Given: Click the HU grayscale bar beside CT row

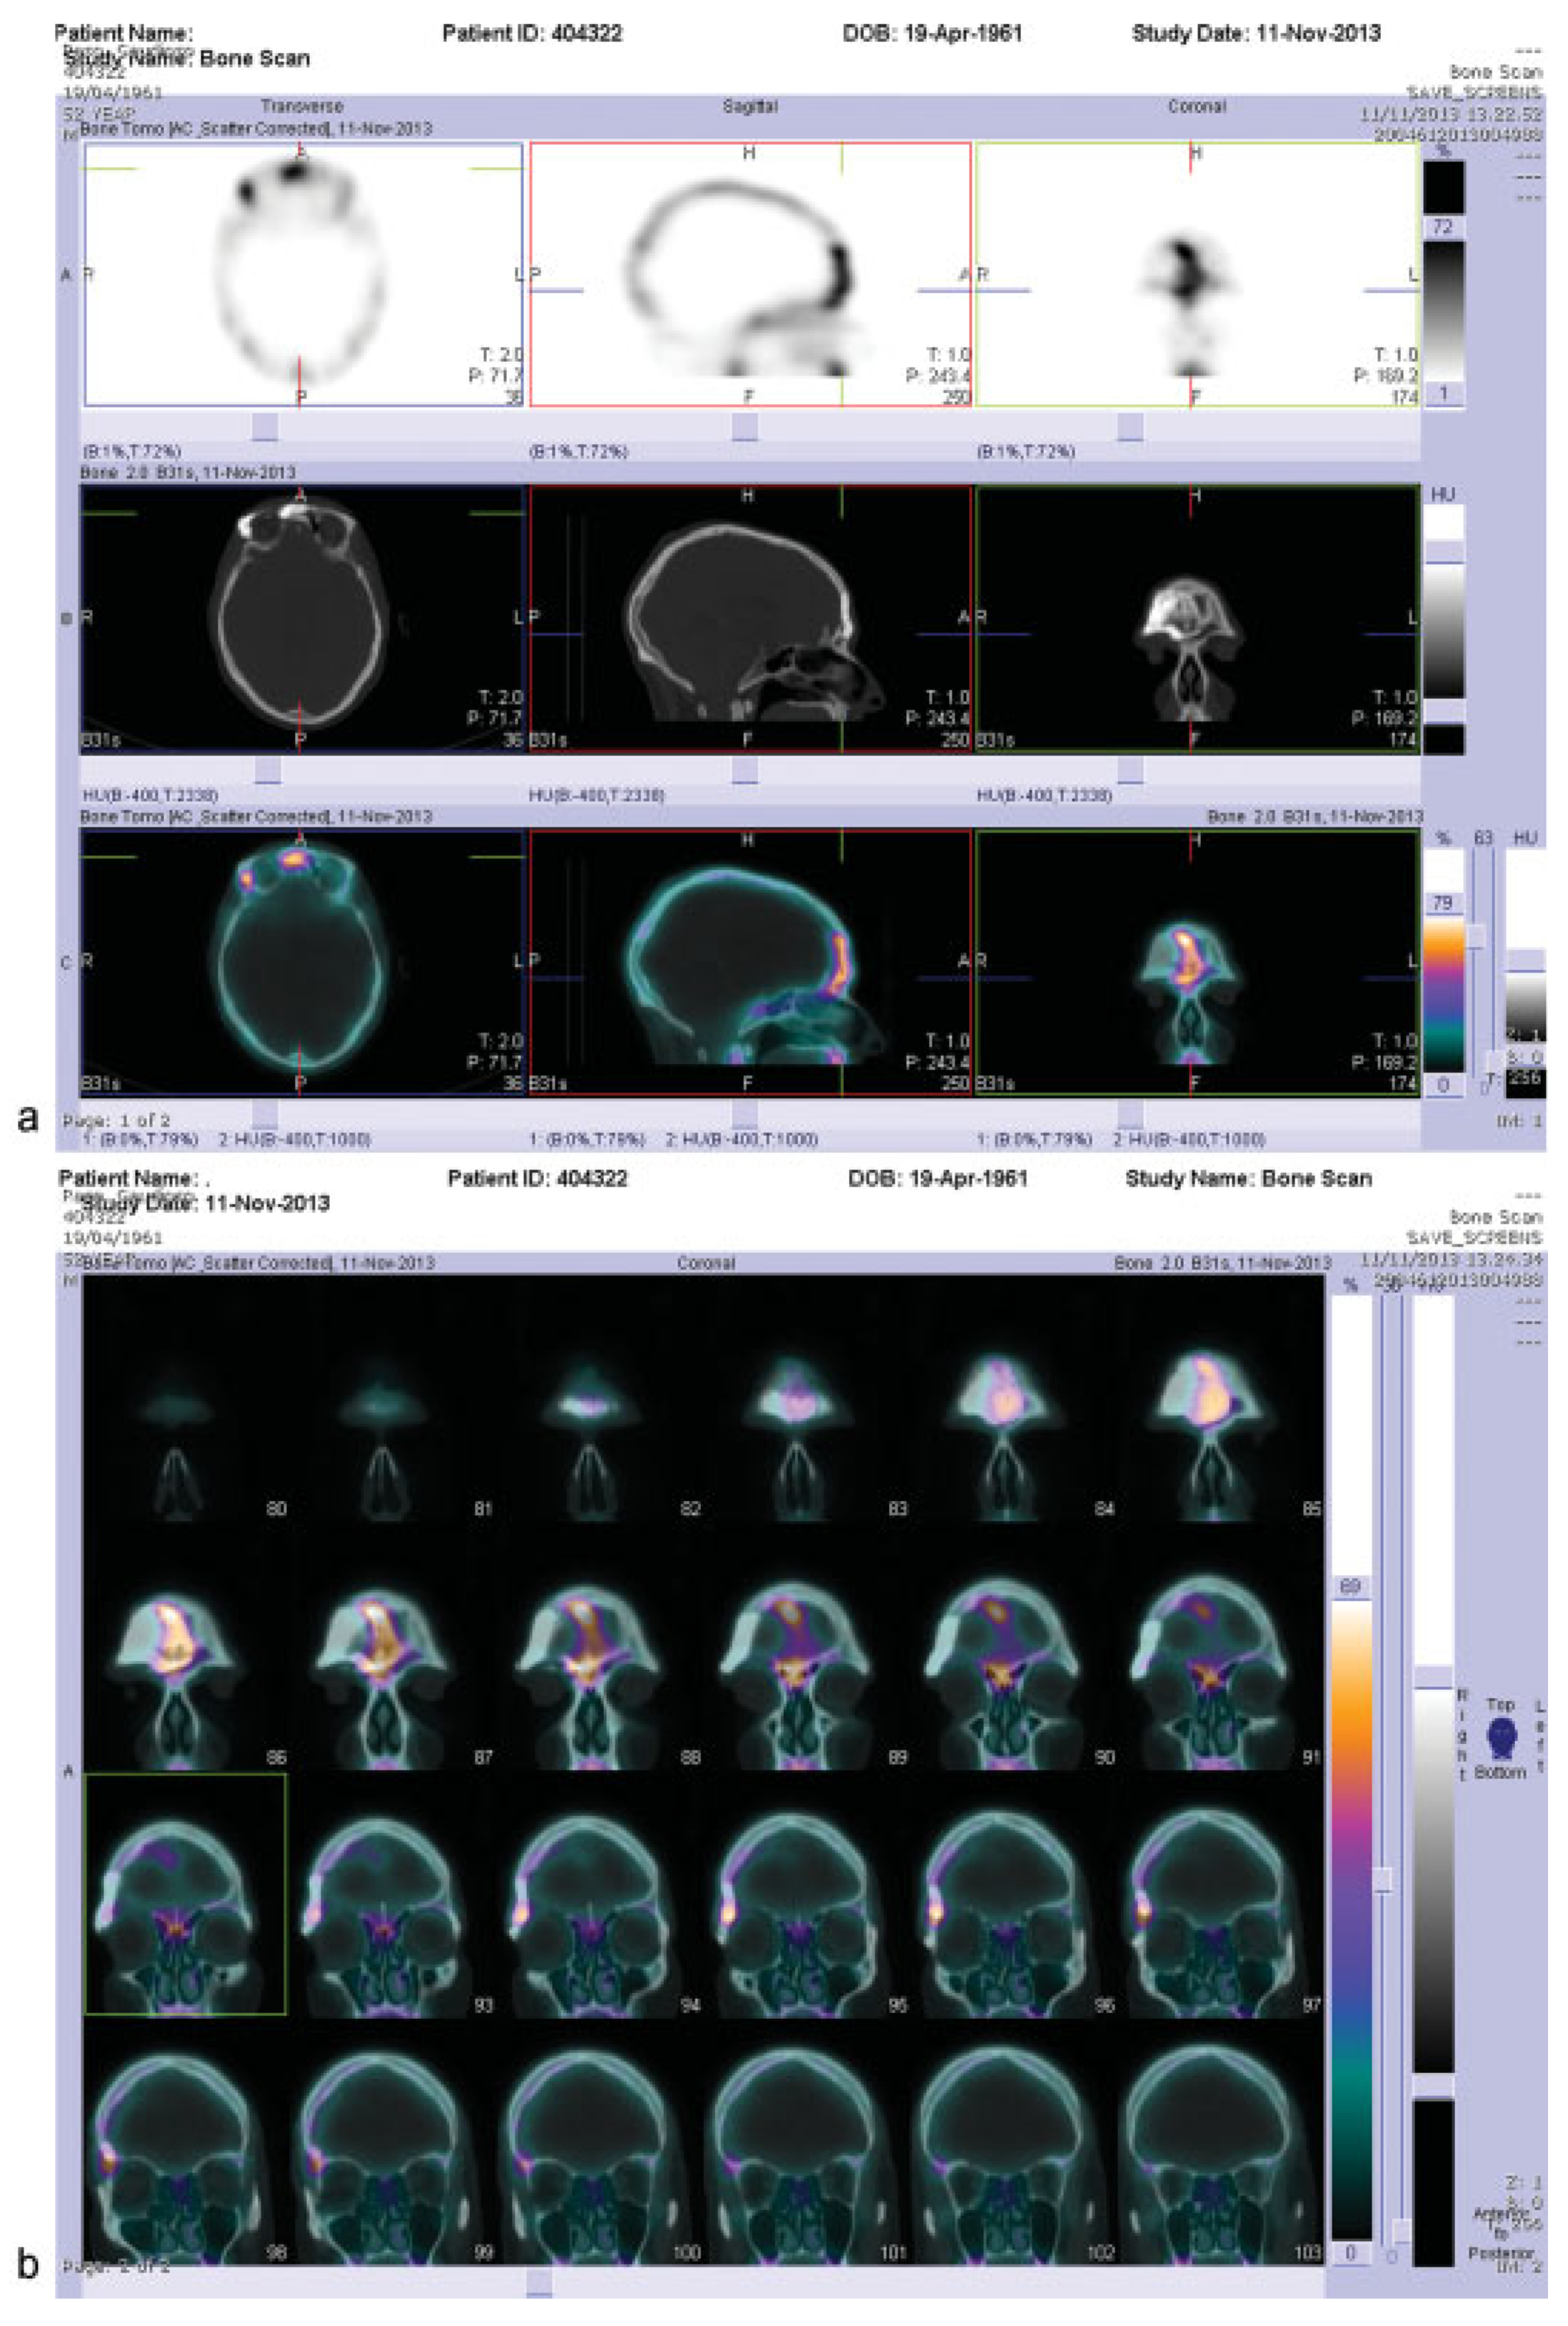Looking at the screenshot, I should 1443,630.
